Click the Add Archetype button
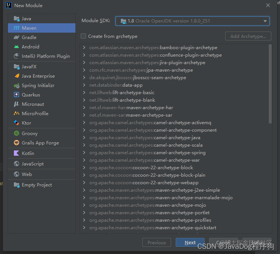The height and width of the screenshot is (254, 280). pos(248,36)
